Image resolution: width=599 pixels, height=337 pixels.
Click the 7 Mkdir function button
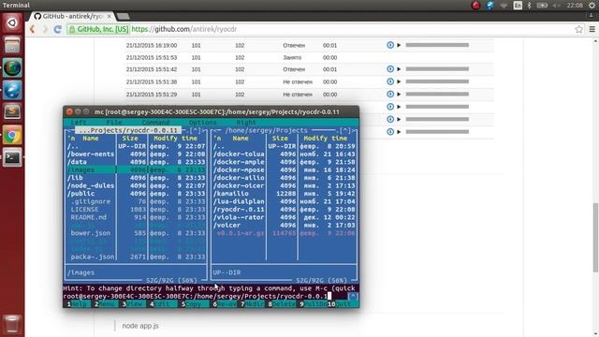click(x=253, y=304)
